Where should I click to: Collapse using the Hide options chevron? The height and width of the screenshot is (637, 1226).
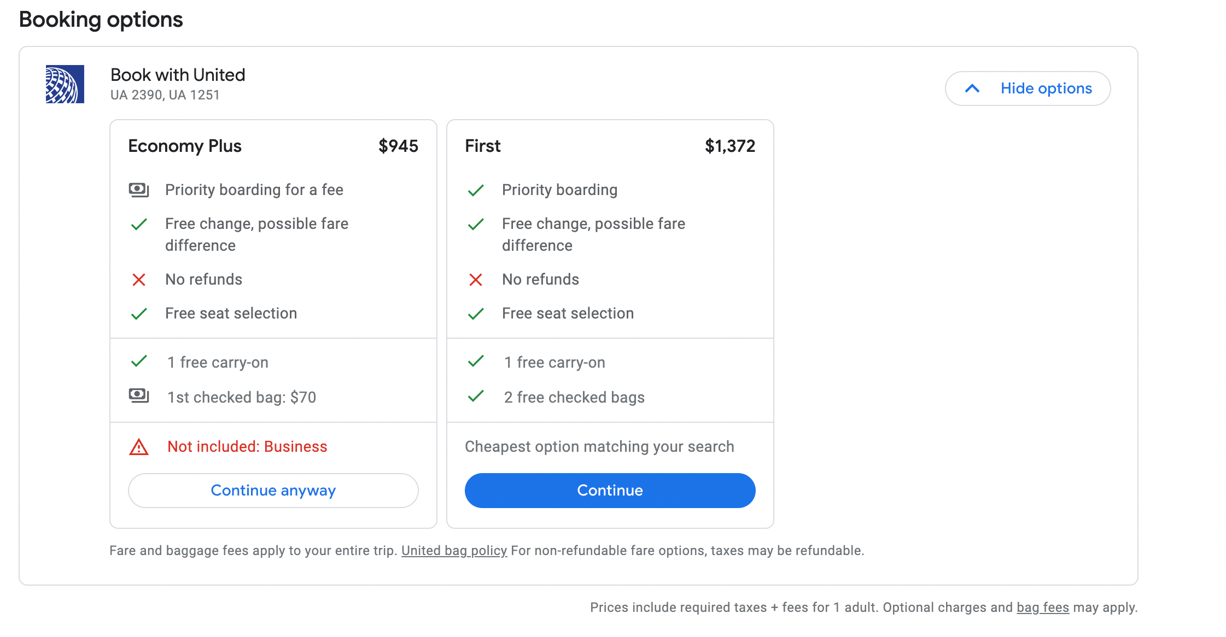point(972,89)
